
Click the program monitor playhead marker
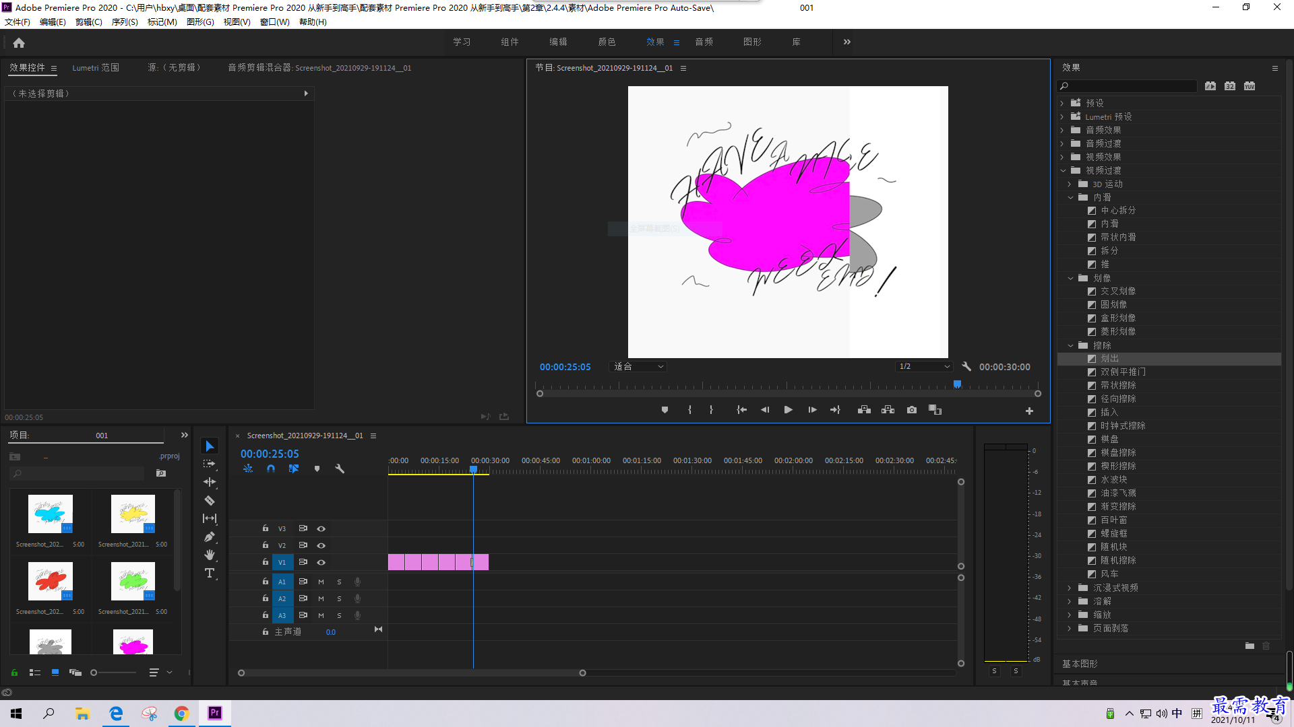[x=957, y=384]
